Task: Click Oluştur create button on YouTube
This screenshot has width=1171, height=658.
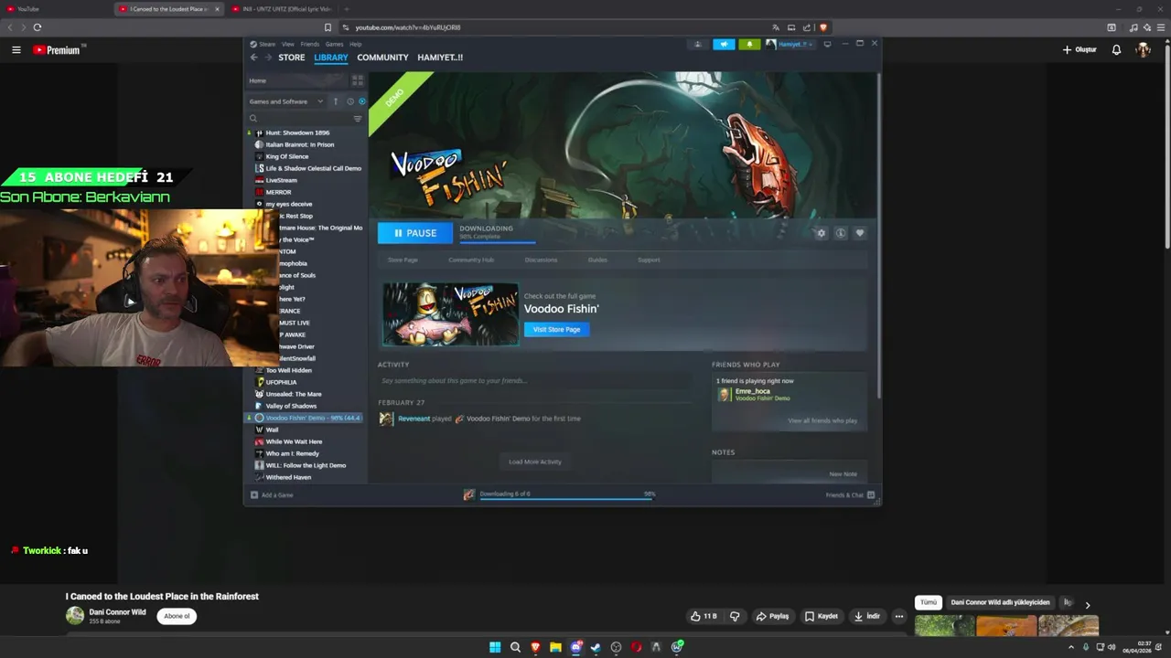Action: point(1080,49)
